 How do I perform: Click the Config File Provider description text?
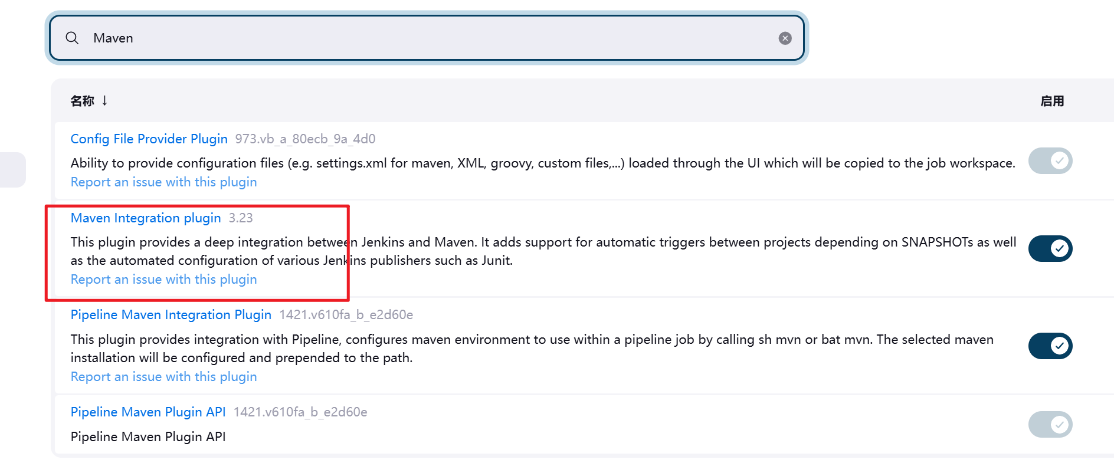[543, 163]
